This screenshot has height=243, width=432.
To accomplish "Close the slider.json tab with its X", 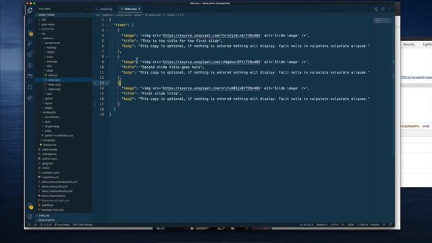I will click(140, 9).
